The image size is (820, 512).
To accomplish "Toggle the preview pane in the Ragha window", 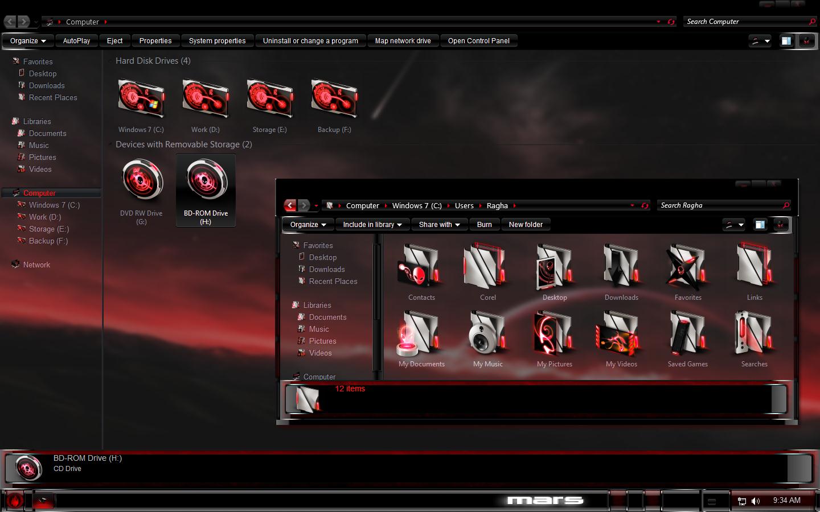I will (x=760, y=224).
